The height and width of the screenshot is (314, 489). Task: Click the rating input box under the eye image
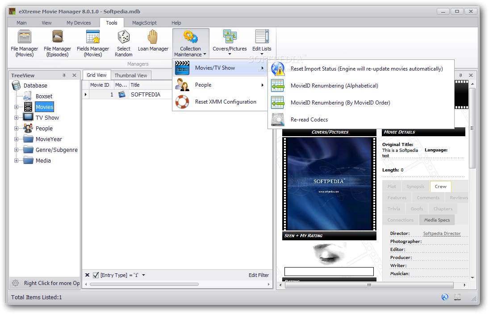coord(329,271)
